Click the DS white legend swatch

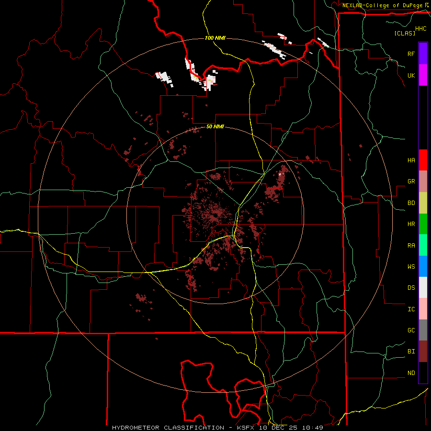coord(423,287)
